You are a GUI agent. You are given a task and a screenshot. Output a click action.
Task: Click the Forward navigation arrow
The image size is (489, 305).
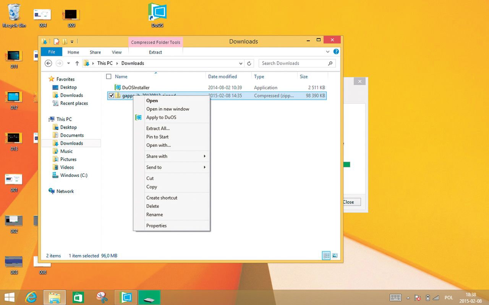coord(59,63)
